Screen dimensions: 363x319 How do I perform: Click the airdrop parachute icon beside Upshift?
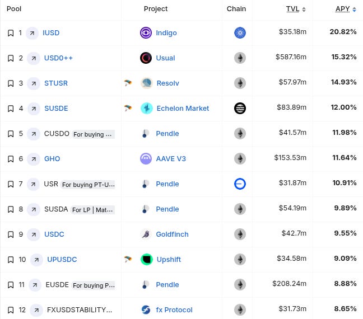[x=128, y=259]
